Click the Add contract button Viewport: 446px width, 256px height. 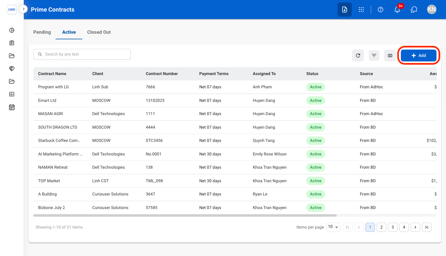point(419,56)
